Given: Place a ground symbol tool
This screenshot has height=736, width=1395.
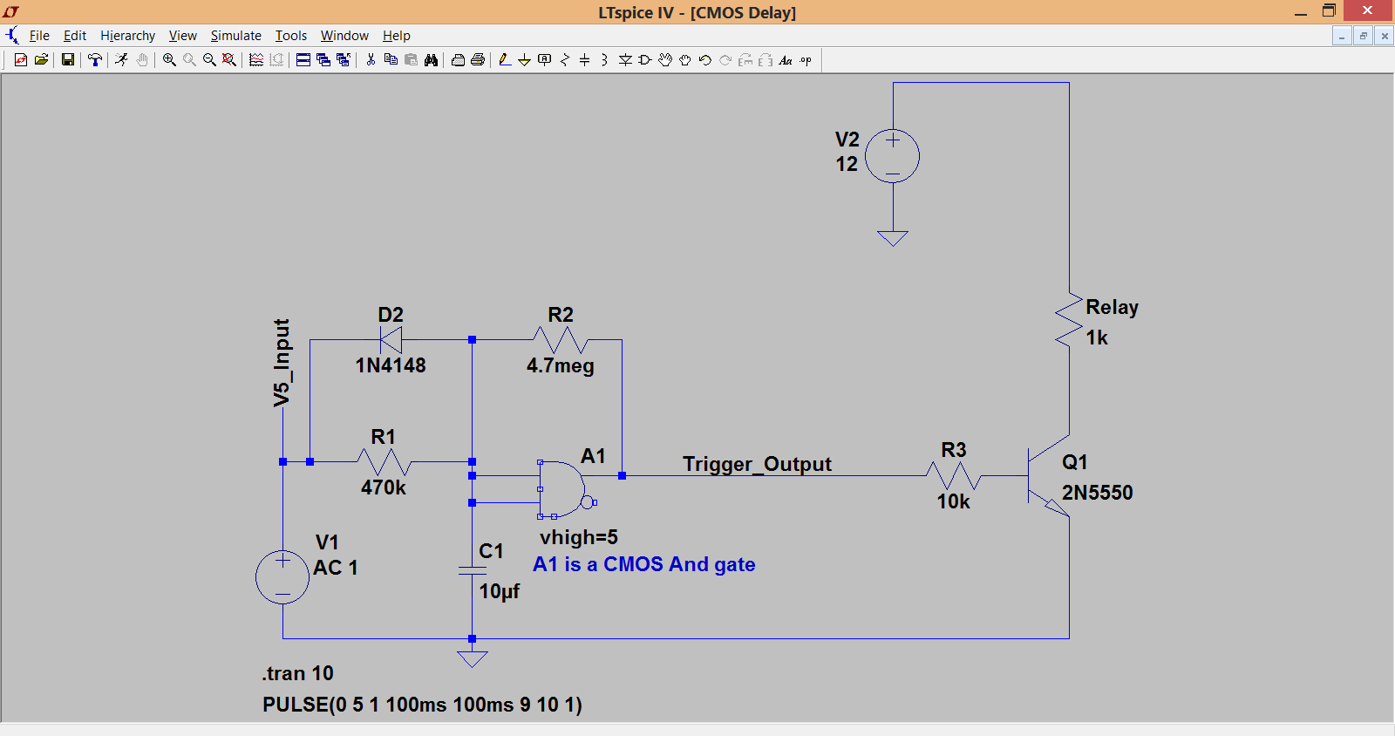Looking at the screenshot, I should 524,60.
